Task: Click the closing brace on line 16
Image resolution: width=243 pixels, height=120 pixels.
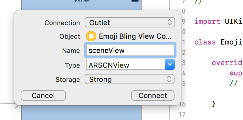Action: (214, 104)
